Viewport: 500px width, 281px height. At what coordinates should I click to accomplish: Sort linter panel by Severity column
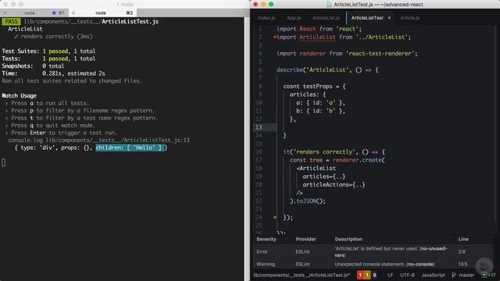(266, 240)
